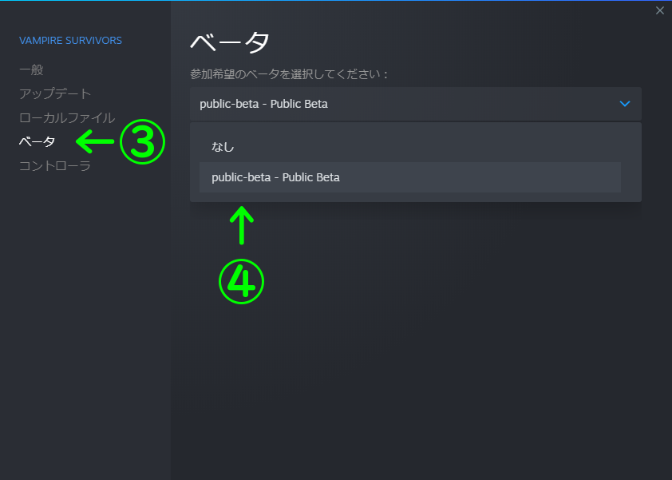This screenshot has height=480, width=672.
Task: Click the blank panel area beneath circled 4
Action: (x=241, y=375)
